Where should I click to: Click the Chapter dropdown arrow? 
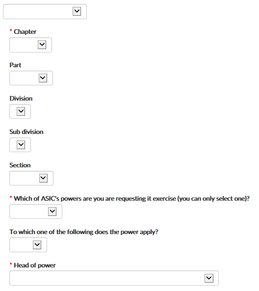coord(42,45)
